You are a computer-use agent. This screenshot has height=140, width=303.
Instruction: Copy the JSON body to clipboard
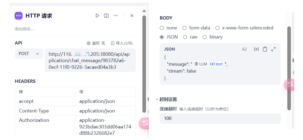coord(265,49)
